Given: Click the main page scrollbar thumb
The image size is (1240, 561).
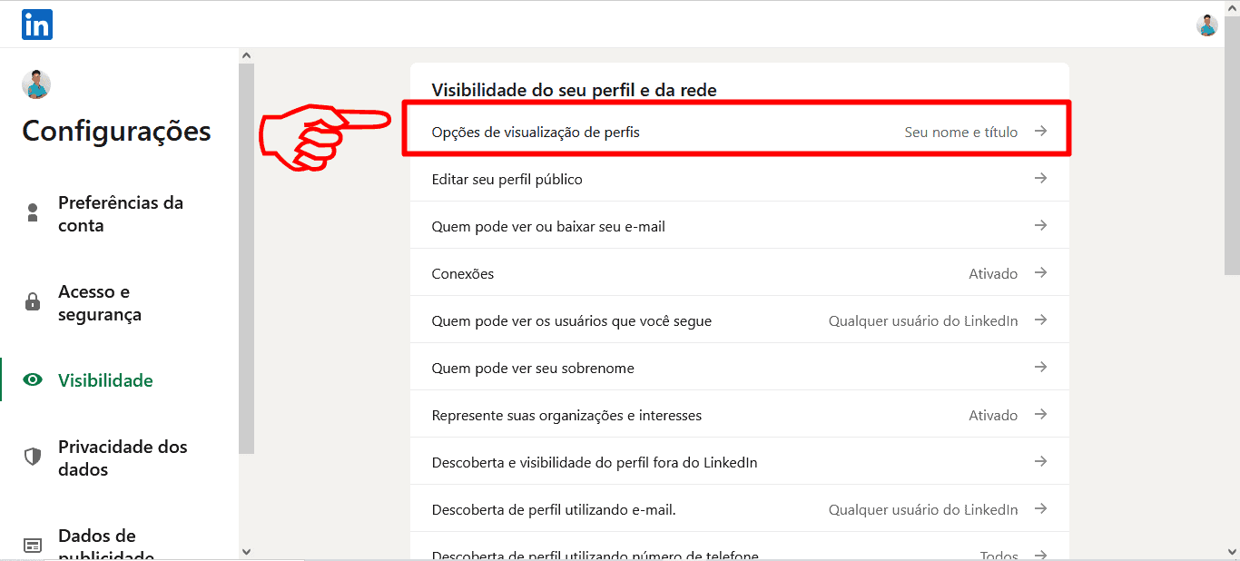Looking at the screenshot, I should click(1232, 144).
